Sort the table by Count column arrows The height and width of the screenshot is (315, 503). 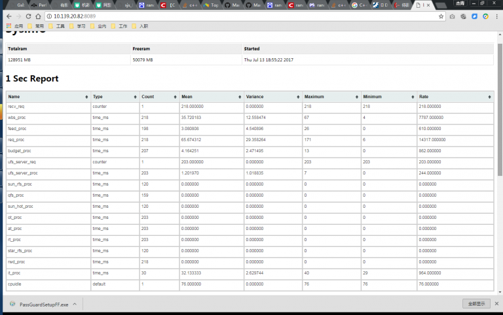(175, 97)
